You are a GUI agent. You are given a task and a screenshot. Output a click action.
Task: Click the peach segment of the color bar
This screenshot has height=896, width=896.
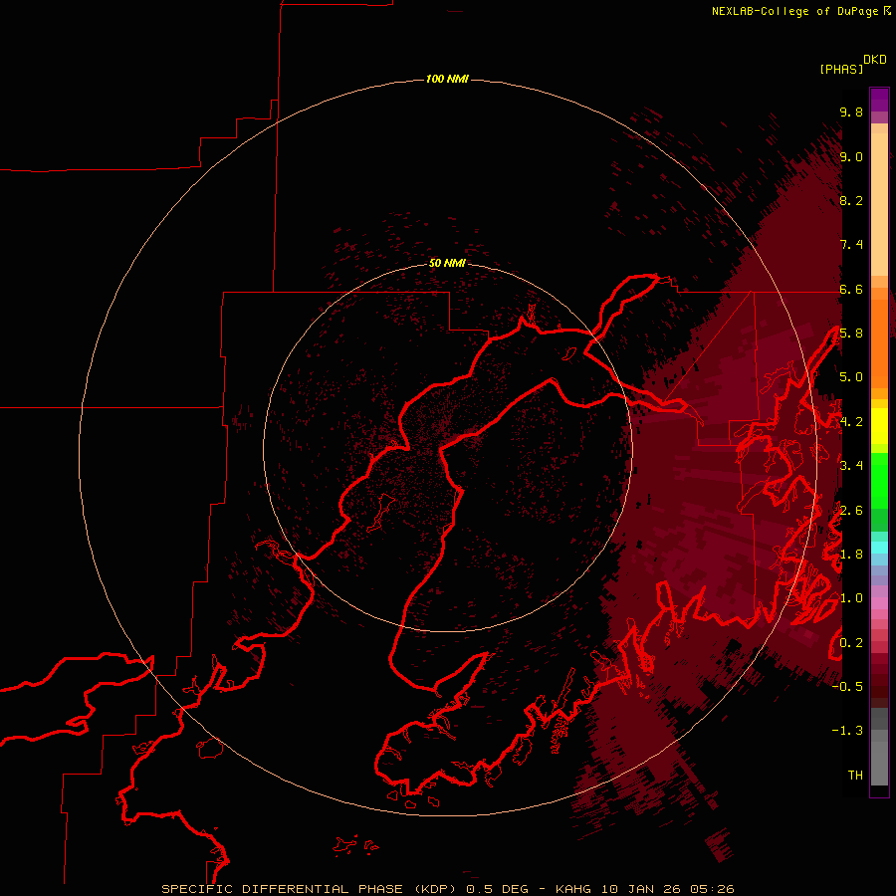click(x=879, y=204)
